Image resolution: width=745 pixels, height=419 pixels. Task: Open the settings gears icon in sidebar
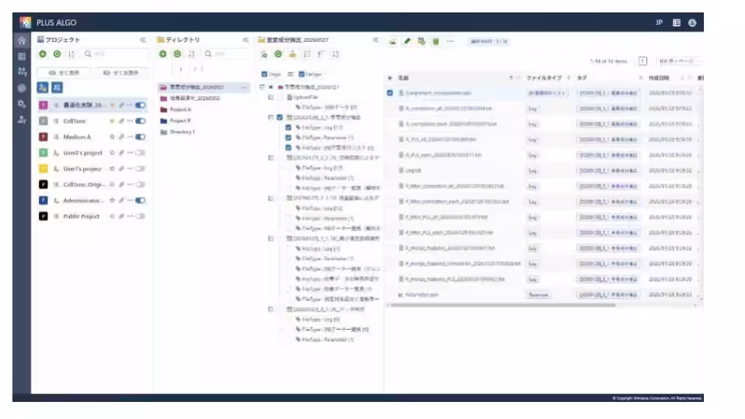tap(22, 103)
